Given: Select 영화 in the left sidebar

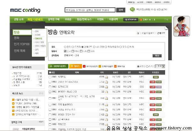Looking at the screenshot, I should (x=17, y=38).
